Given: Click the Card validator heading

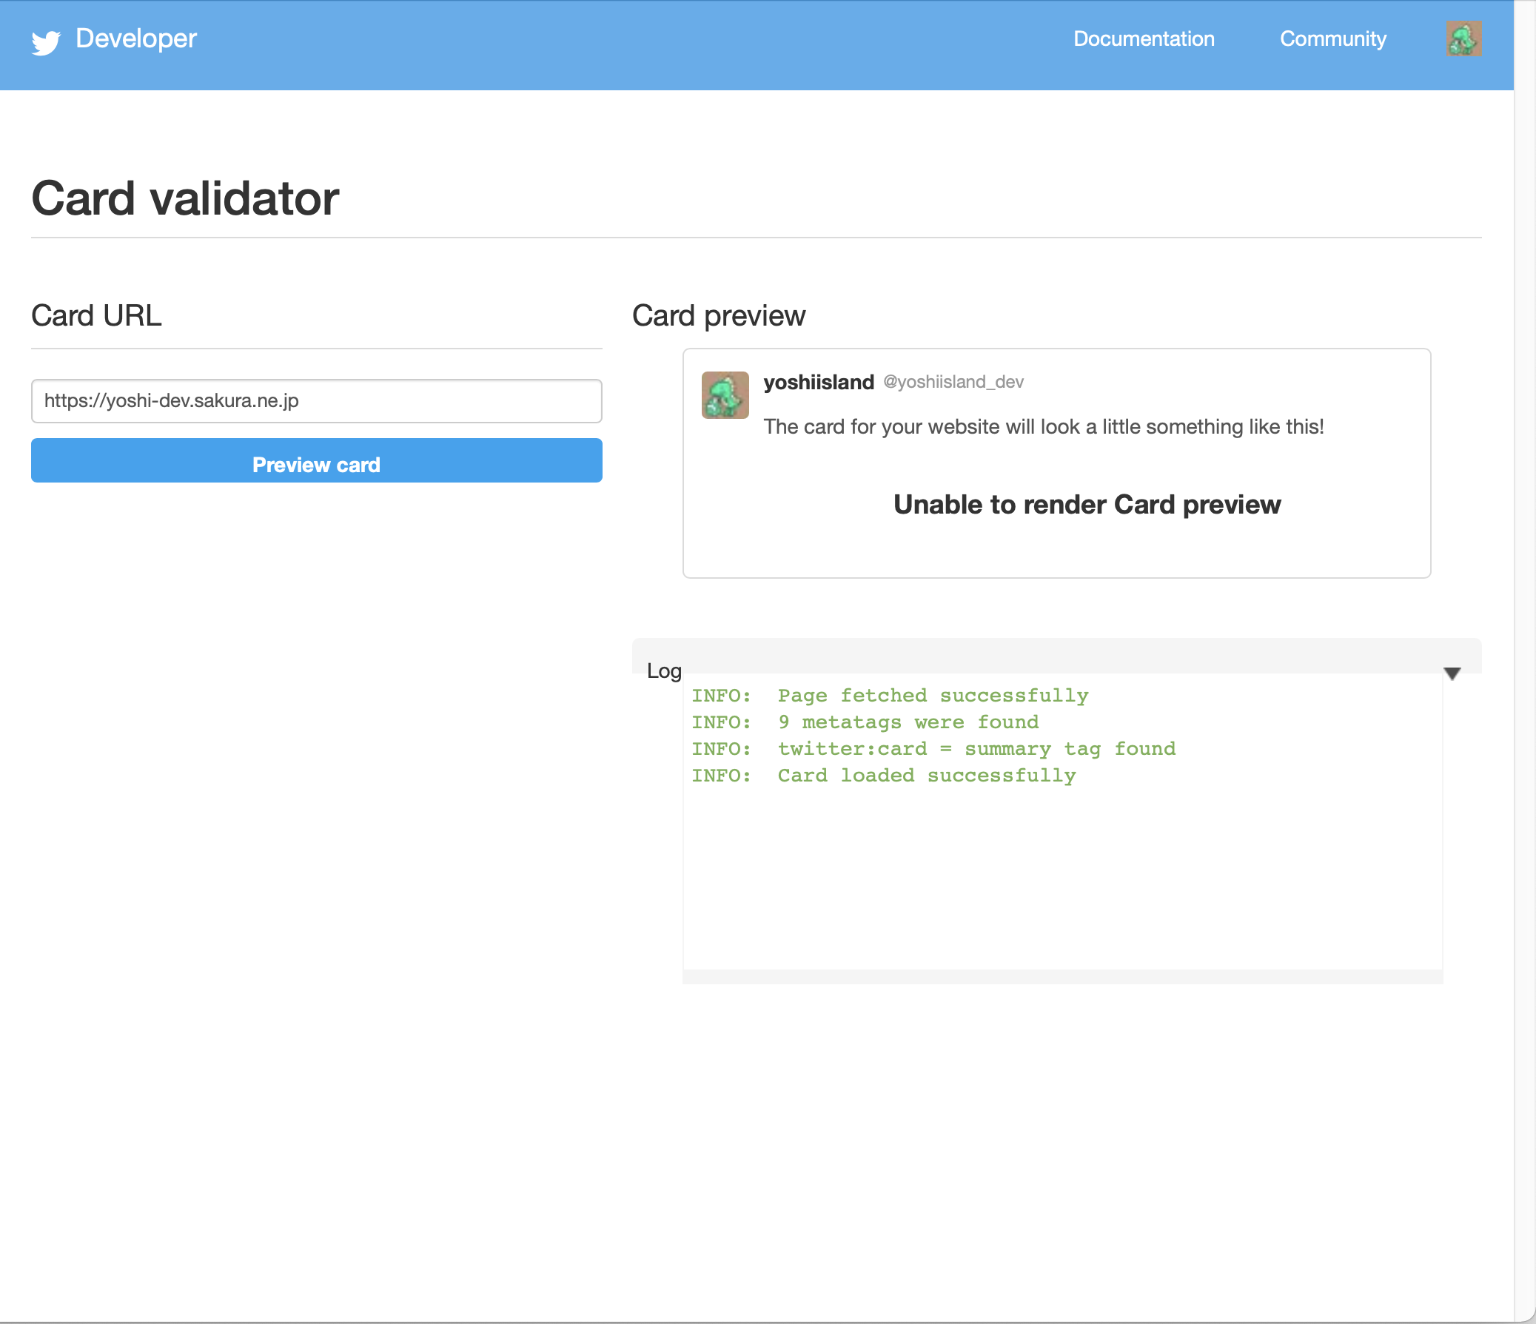Looking at the screenshot, I should [185, 198].
